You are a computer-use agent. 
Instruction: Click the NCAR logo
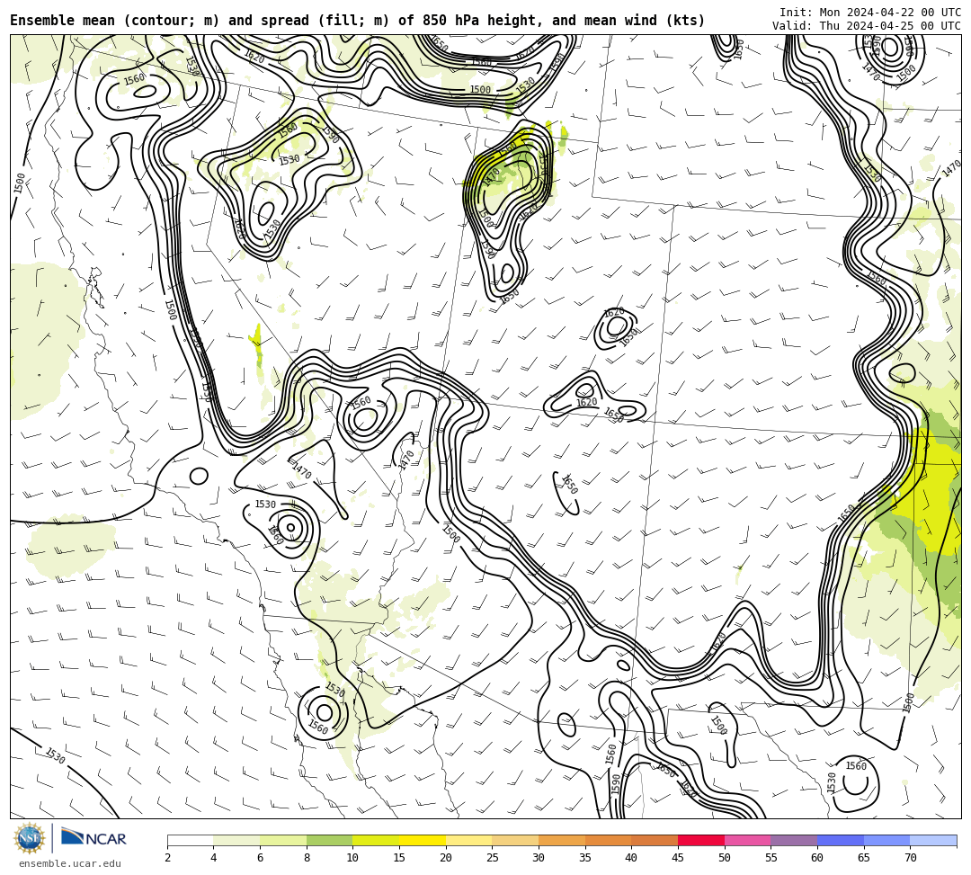tap(94, 837)
